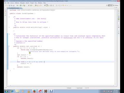
Task: Click the system clock in taskbar
Action: click(x=115, y=91)
